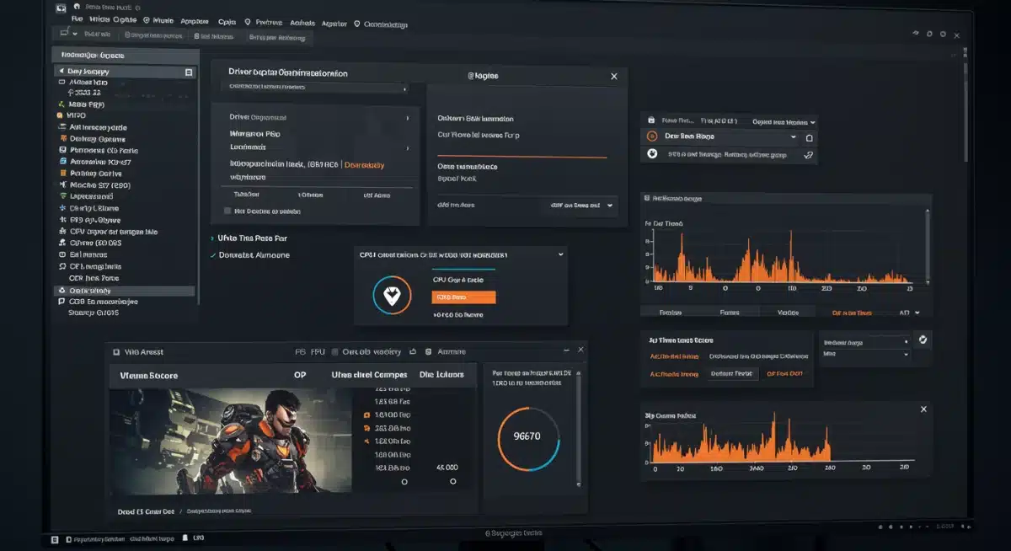
Task: Open the device selection dropdown in right panel
Action: pos(793,136)
